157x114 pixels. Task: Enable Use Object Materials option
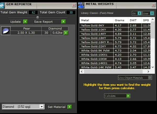click(x=150, y=78)
